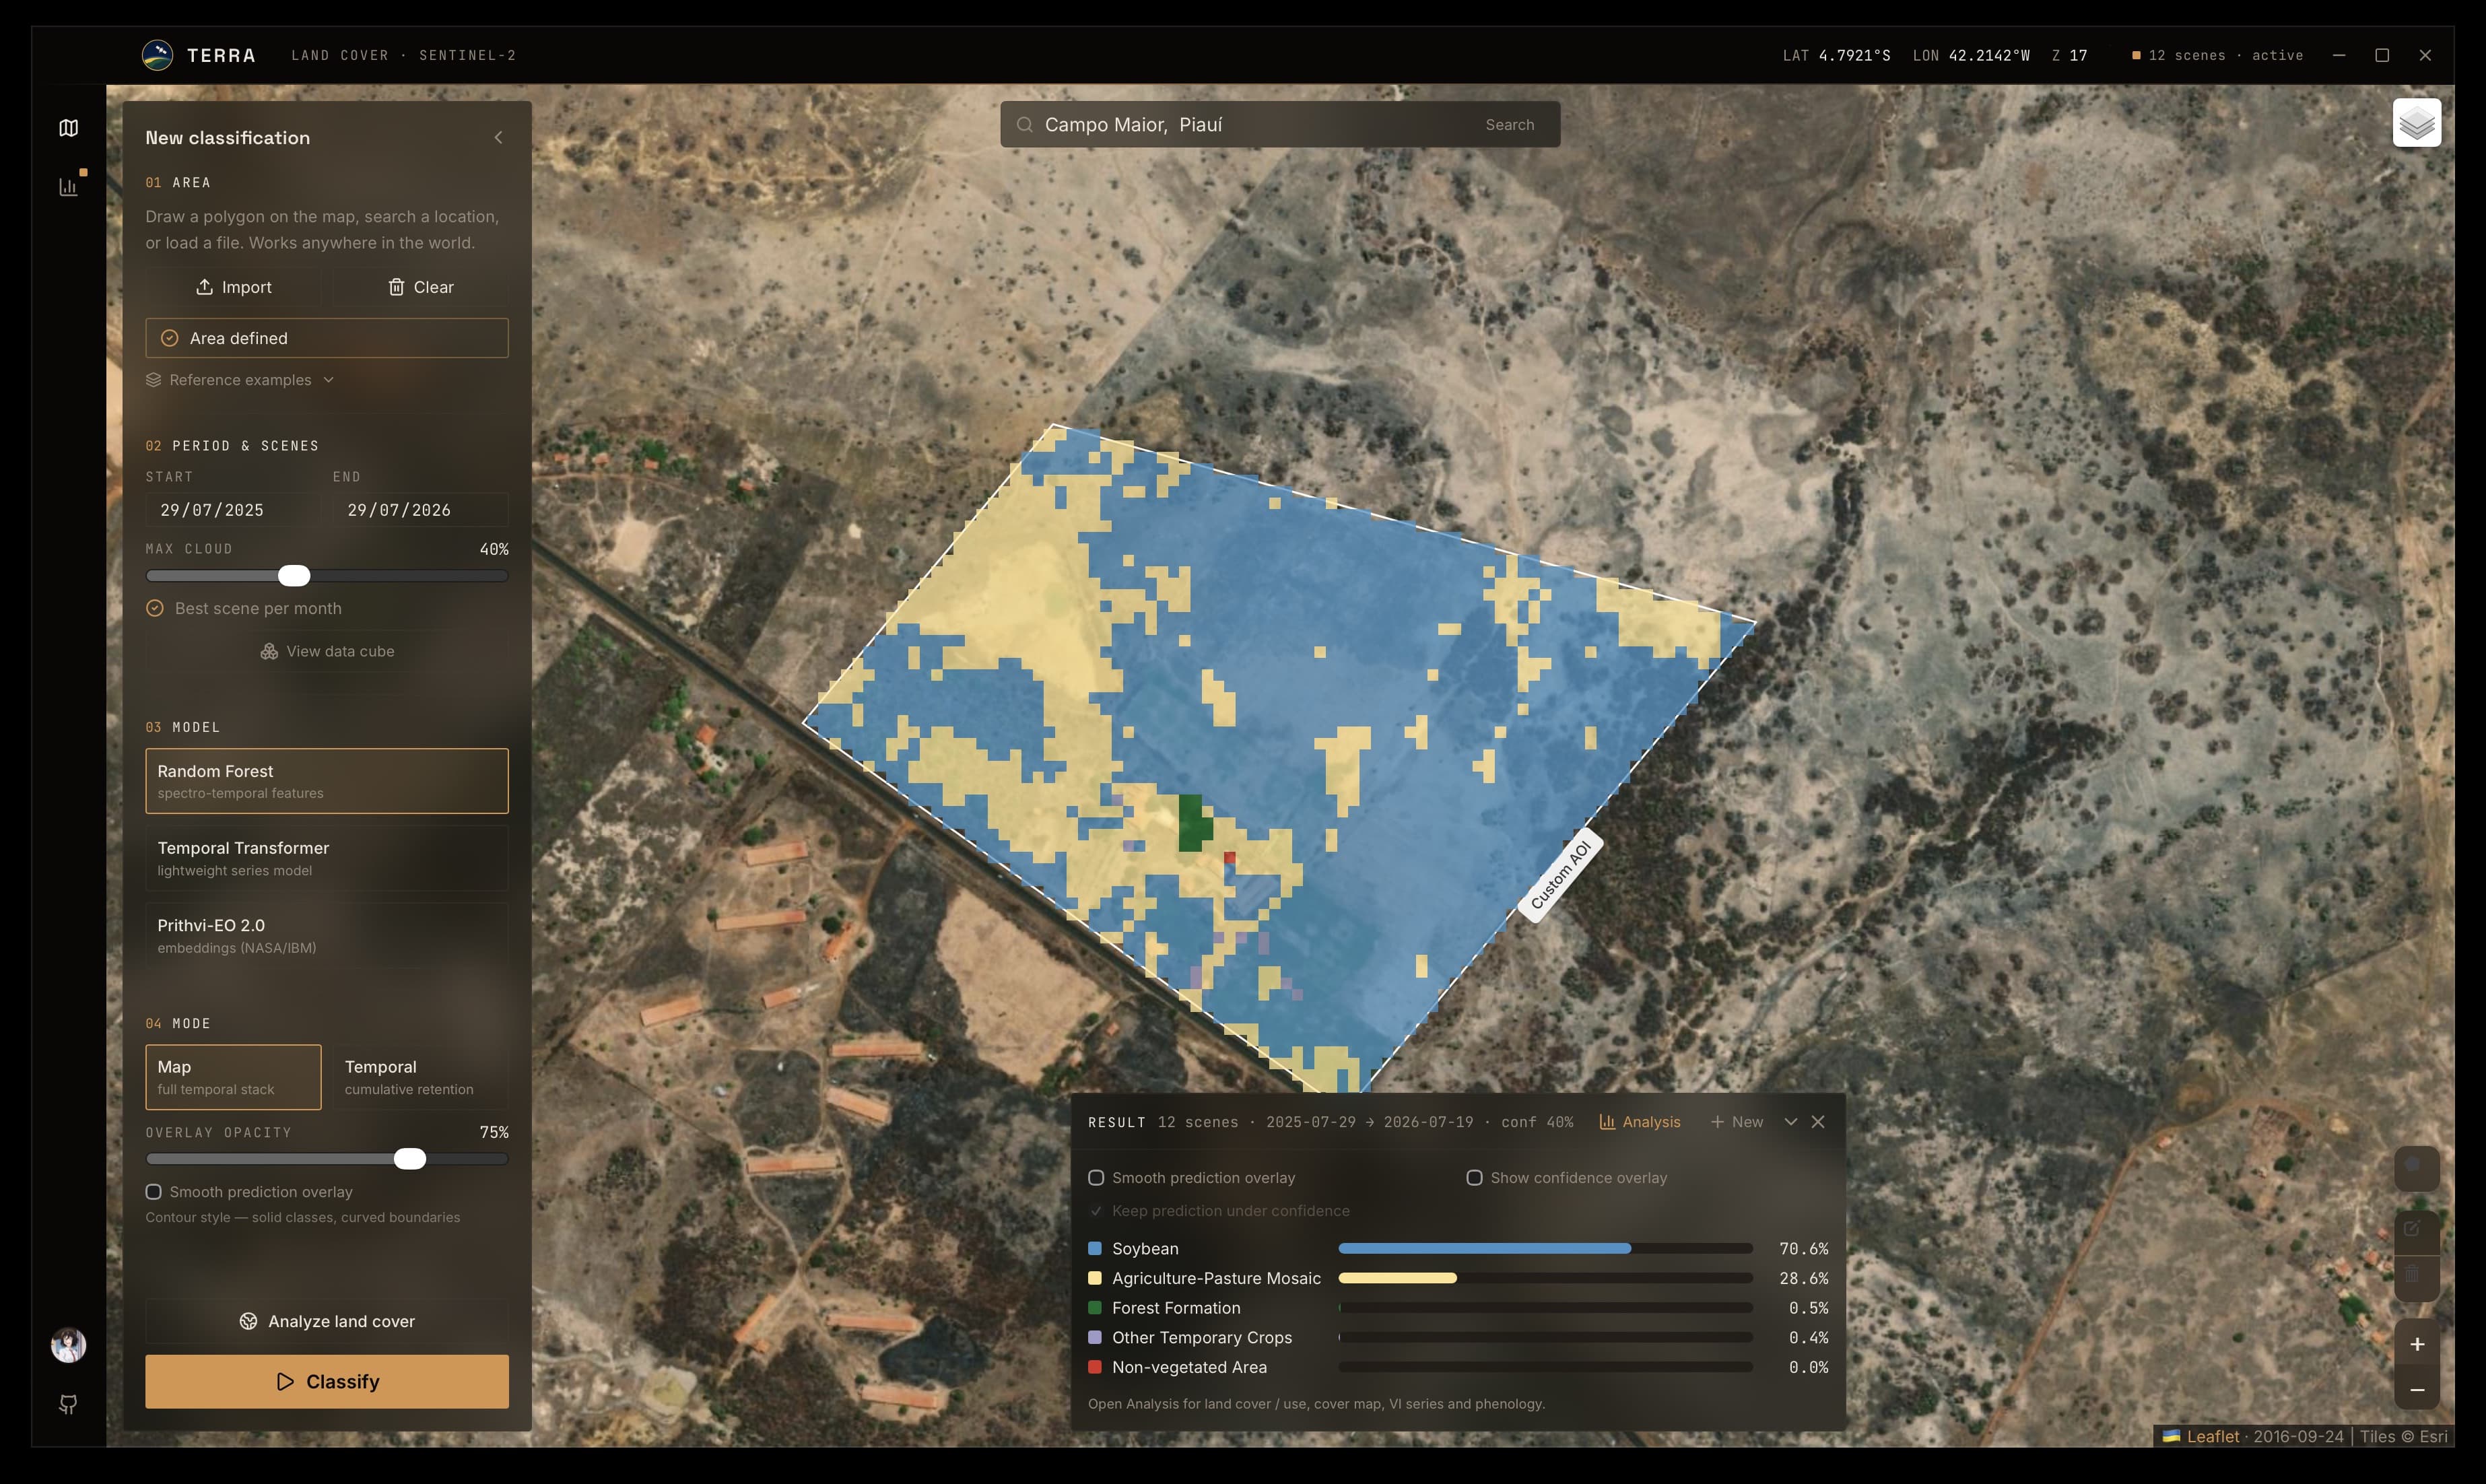Click the Import button

[x=233, y=287]
